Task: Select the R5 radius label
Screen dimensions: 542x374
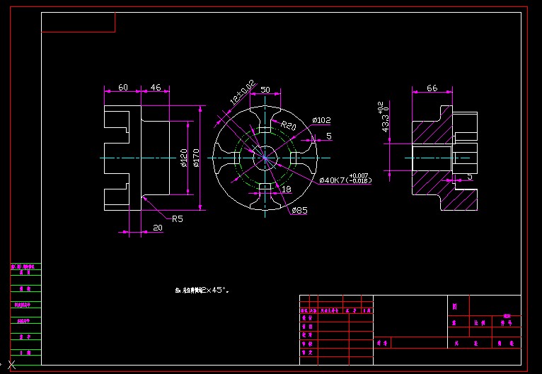Action: 178,219
